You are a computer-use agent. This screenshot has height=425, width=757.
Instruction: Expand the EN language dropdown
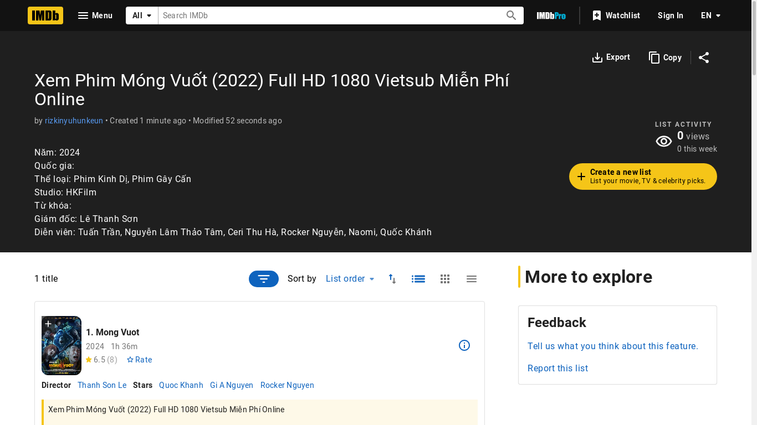pos(710,15)
